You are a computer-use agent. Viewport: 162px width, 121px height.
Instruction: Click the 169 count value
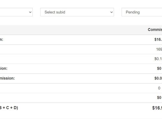tap(159, 49)
